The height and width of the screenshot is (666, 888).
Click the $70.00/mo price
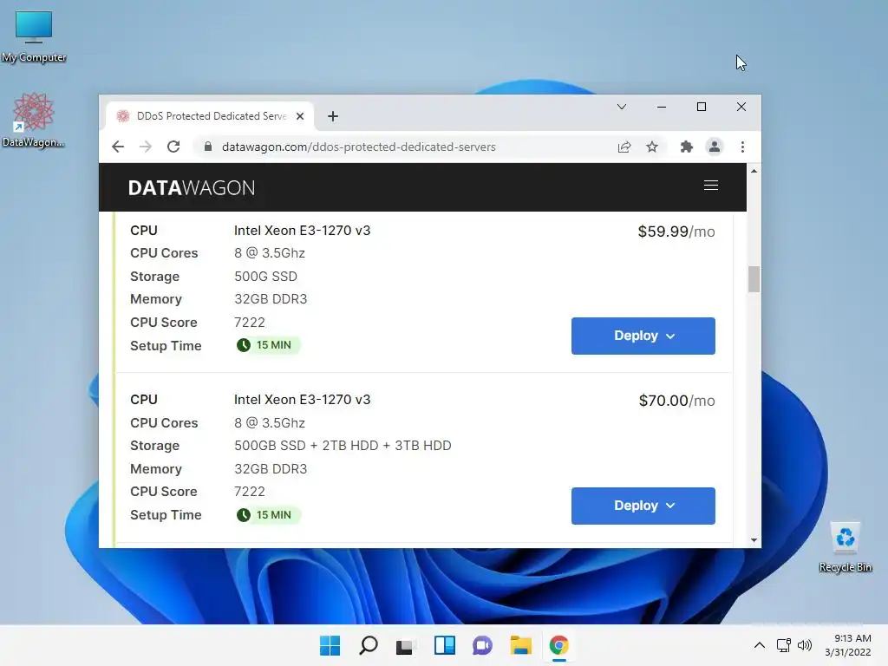coord(676,401)
